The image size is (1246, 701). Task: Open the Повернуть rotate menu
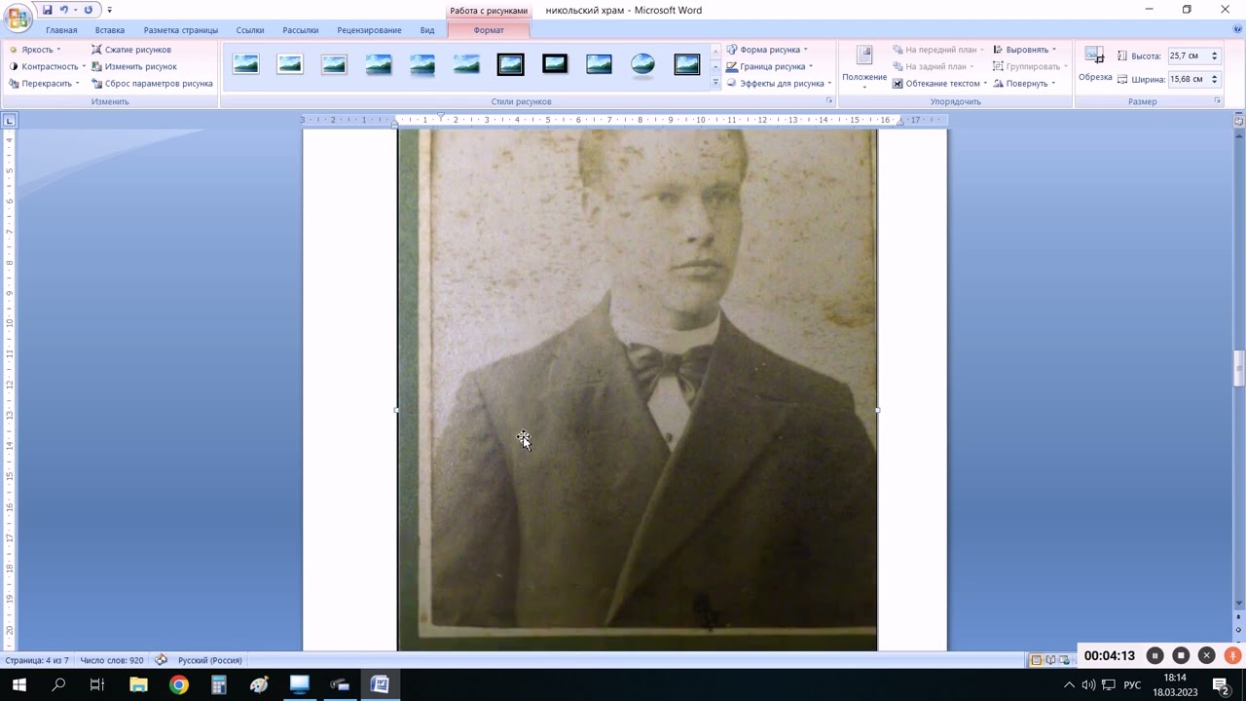click(1024, 84)
